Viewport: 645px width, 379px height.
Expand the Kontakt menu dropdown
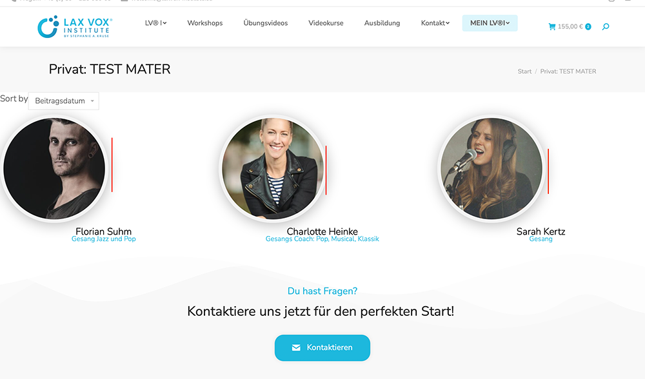pos(435,23)
